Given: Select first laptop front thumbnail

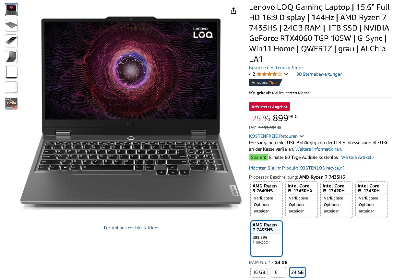Looking at the screenshot, I should pyautogui.click(x=11, y=10).
